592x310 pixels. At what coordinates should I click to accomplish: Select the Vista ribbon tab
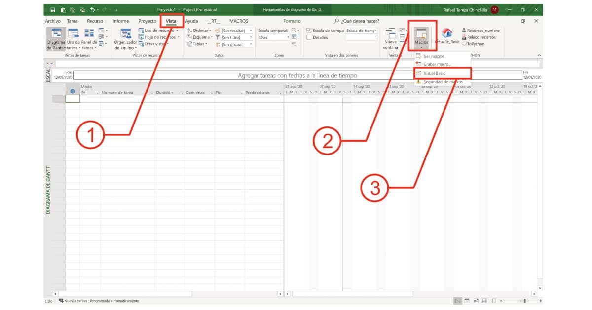click(x=171, y=21)
